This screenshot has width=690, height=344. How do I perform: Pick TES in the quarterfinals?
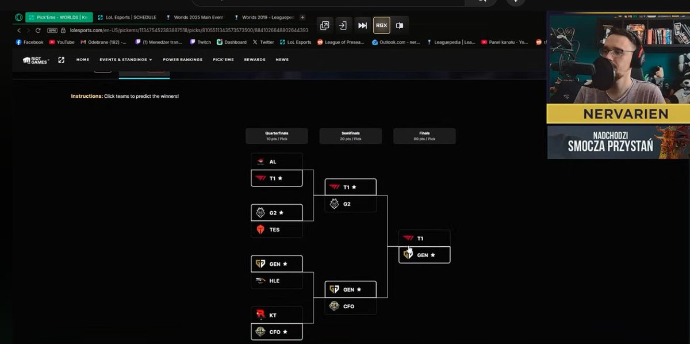coord(277,230)
